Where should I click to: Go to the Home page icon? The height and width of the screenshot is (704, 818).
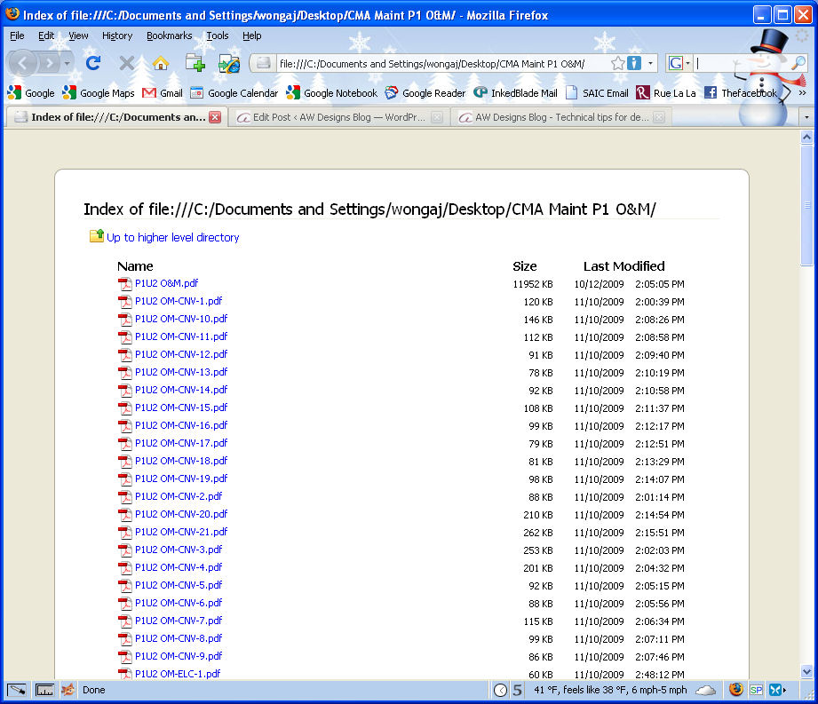pyautogui.click(x=160, y=63)
